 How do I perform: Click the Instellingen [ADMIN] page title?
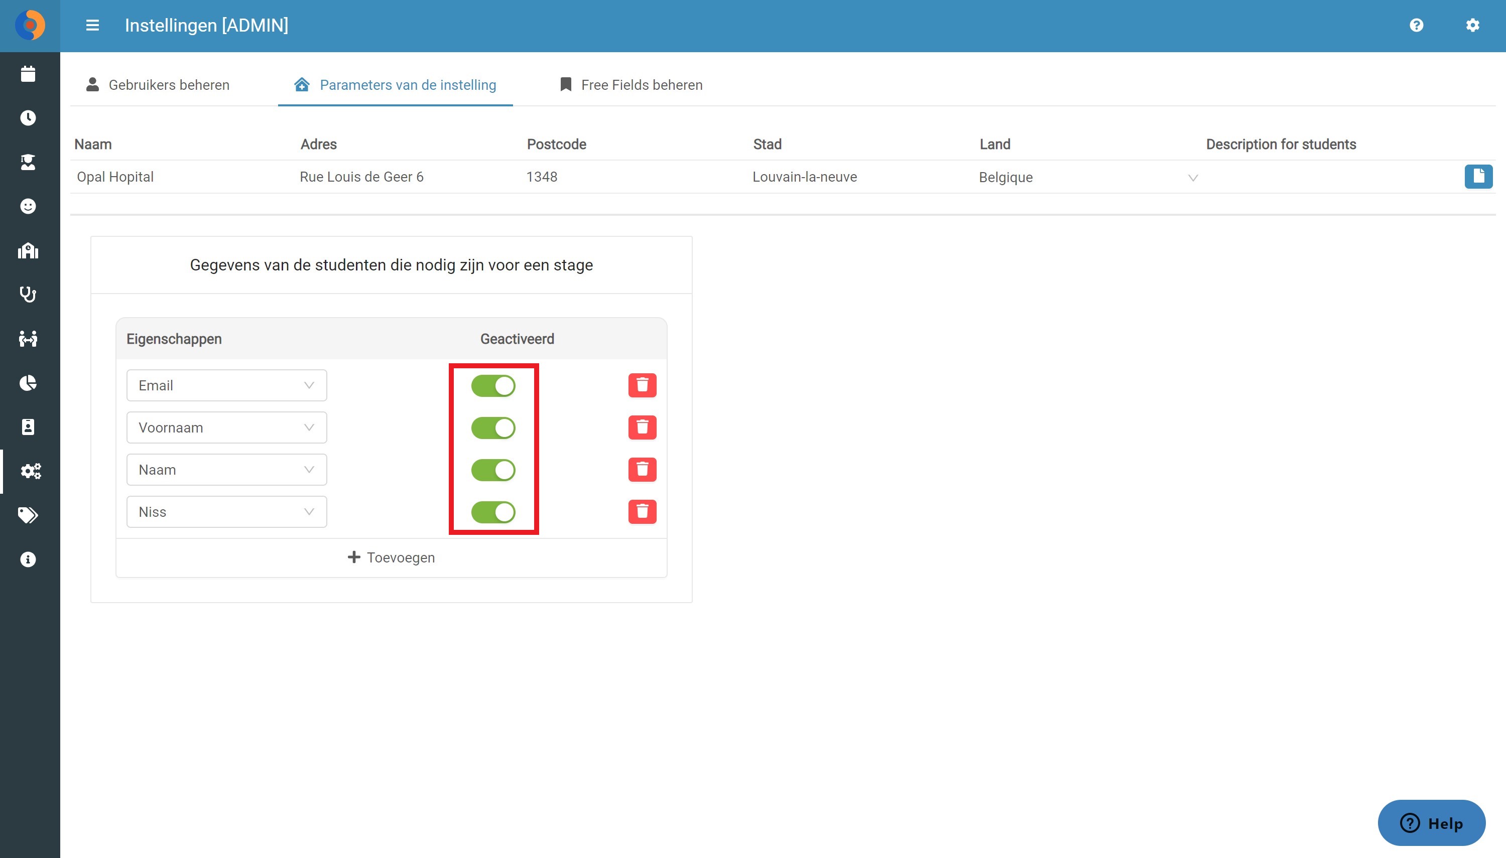(x=206, y=26)
